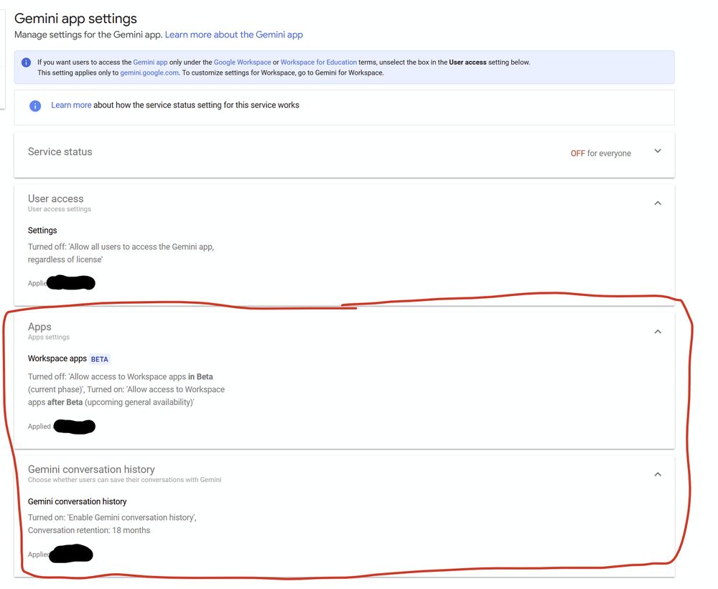Click the 'Service status' heading
The height and width of the screenshot is (589, 718).
[60, 152]
